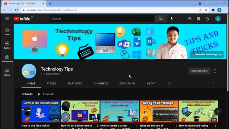Viewport: 229px width, 129px height.
Task: Click the Technology Tips channel name
Action: tap(57, 69)
